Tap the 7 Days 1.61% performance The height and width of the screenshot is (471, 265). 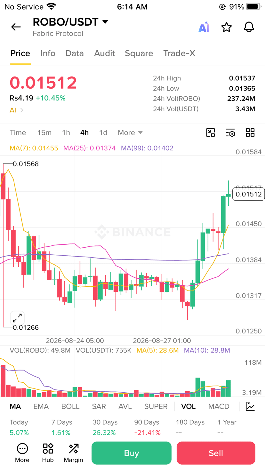click(61, 427)
